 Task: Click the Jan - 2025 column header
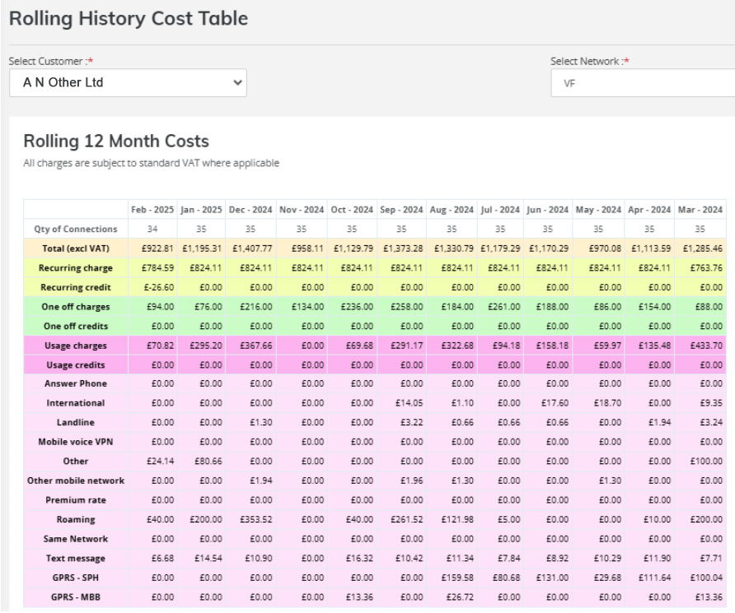click(201, 209)
